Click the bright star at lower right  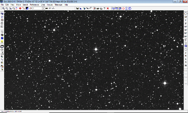pos(165,83)
